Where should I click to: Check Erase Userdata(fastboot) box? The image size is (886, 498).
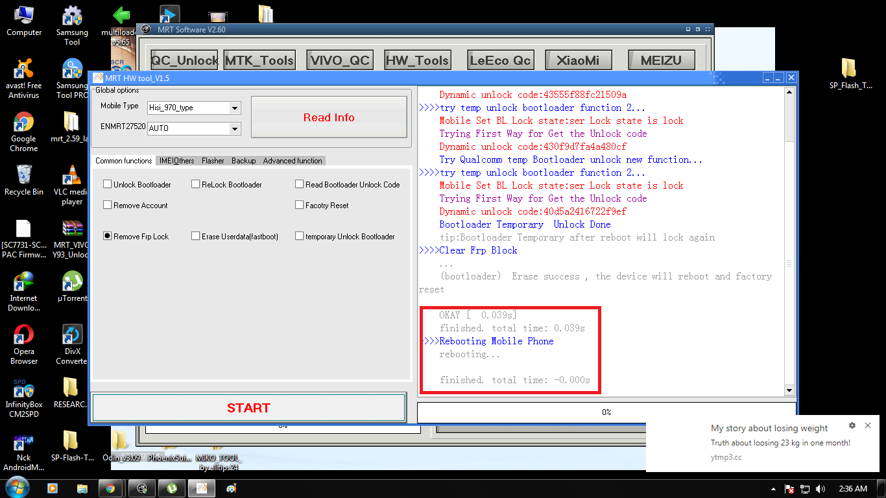coord(195,236)
